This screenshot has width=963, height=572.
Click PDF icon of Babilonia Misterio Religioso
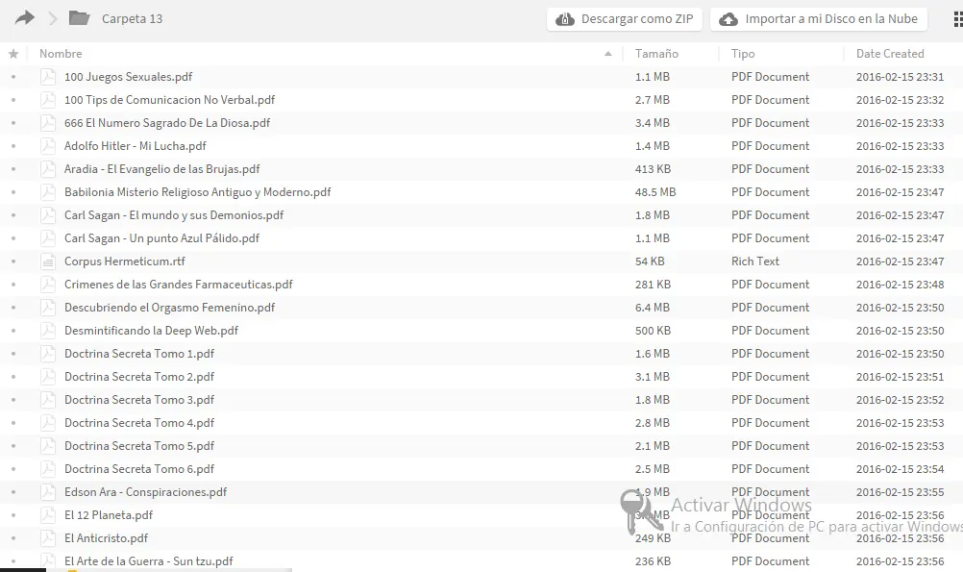click(48, 192)
